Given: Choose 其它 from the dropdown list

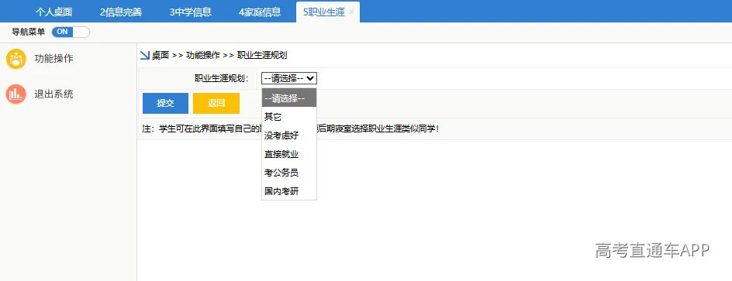Looking at the screenshot, I should [x=289, y=116].
